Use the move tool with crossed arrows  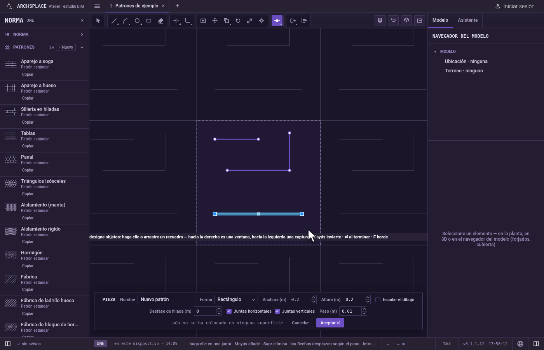tap(215, 21)
